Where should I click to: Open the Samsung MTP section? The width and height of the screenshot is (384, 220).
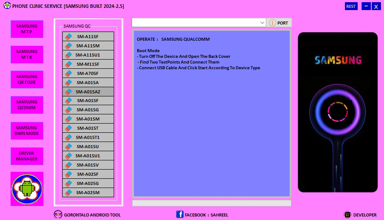click(27, 29)
